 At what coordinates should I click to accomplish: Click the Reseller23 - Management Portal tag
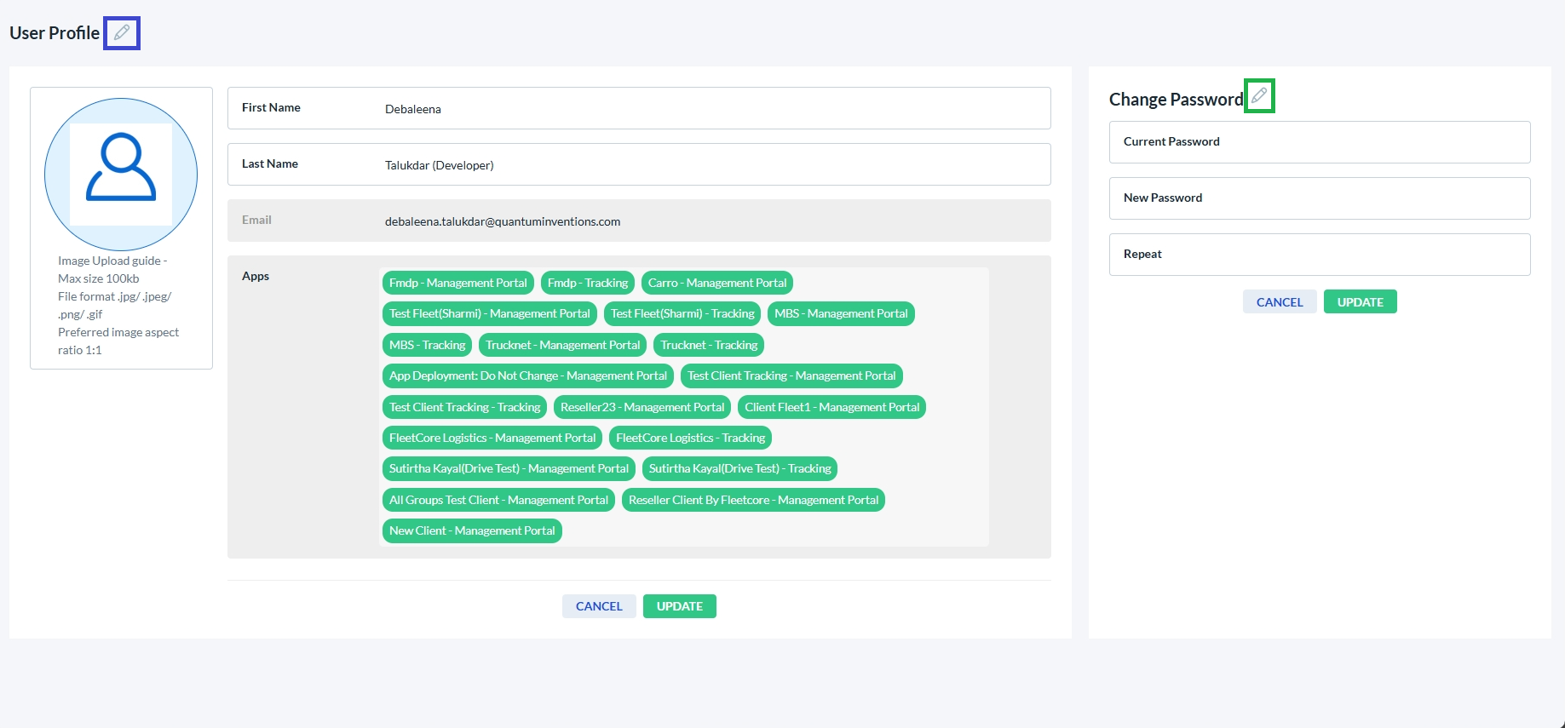pos(642,407)
